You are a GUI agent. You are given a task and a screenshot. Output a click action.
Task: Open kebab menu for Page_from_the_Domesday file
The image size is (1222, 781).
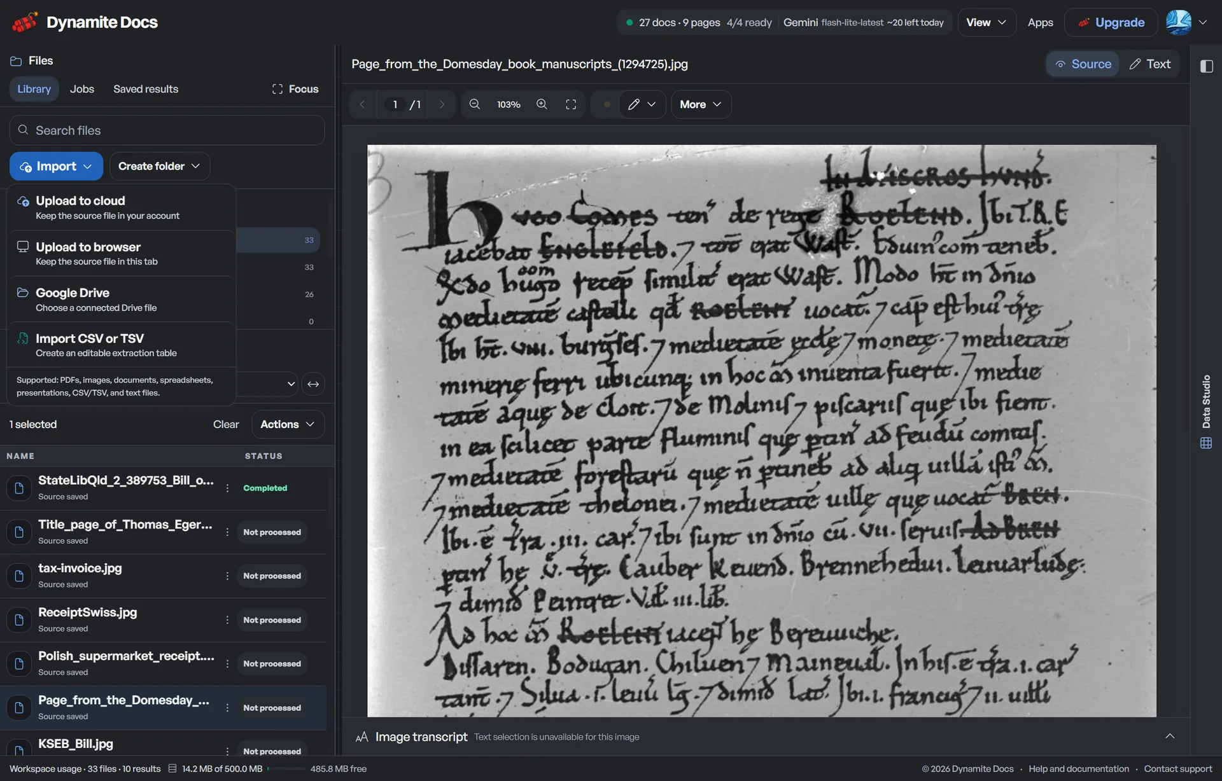click(227, 707)
